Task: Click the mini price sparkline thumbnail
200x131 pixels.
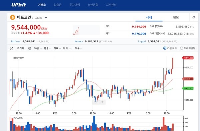Action: coord(86,30)
